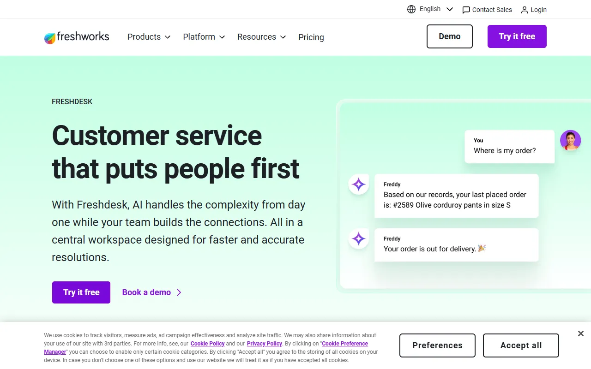Close the cookie banner with X
Viewport: 591px width, 369px height.
(581, 333)
